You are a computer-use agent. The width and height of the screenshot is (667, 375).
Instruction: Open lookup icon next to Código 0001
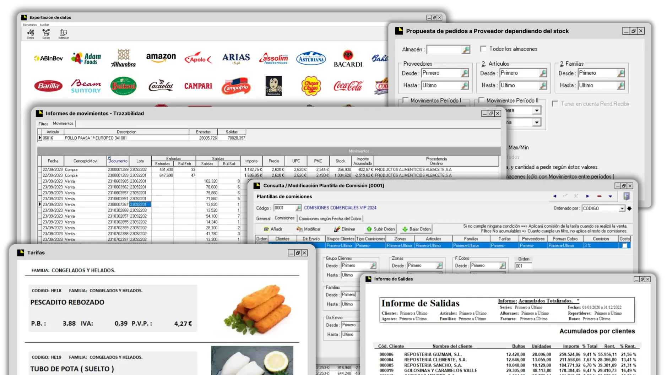click(x=298, y=208)
